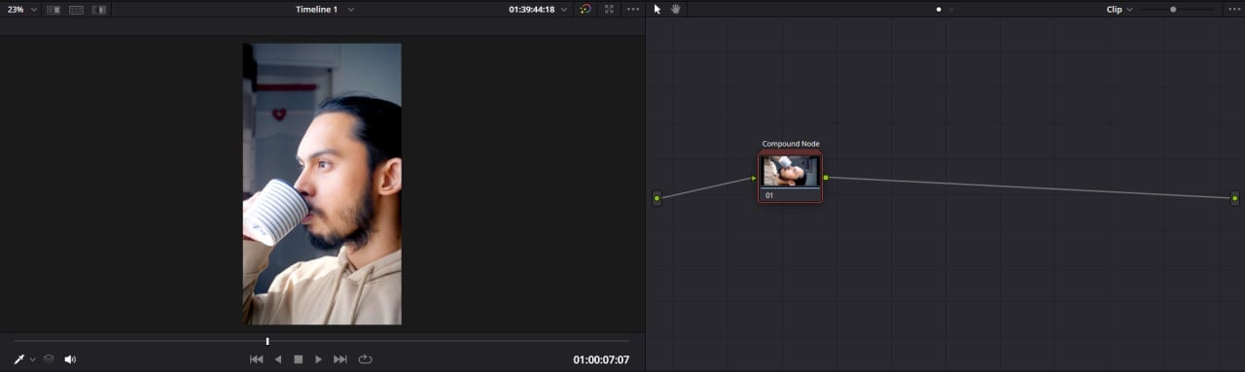Viewport: 1245px width, 372px height.
Task: Select the first node graph page dot
Action: (939, 10)
